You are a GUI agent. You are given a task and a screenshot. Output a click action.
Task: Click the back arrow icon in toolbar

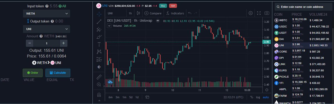click(x=99, y=67)
